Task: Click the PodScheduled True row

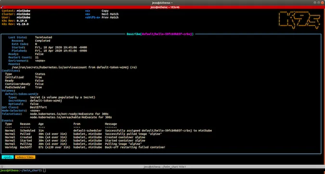Action: pos(24,87)
